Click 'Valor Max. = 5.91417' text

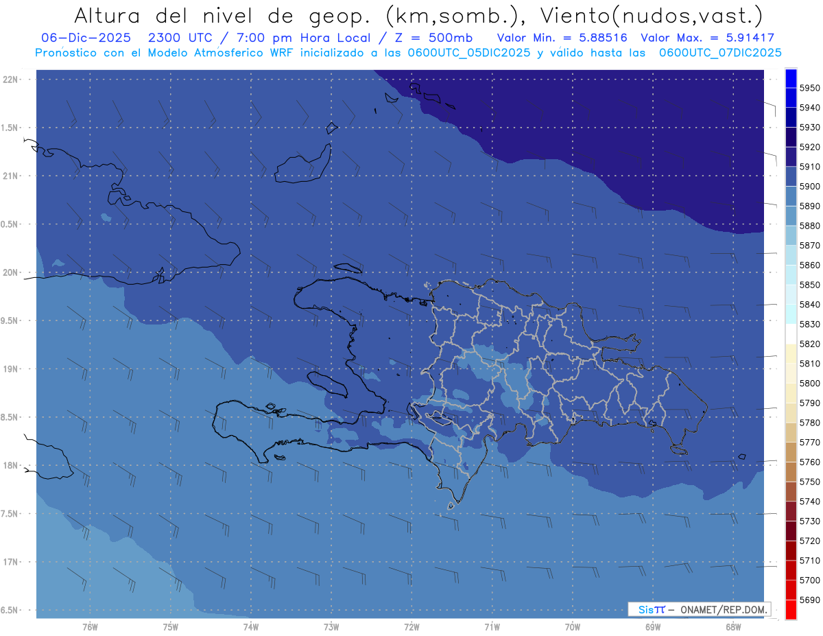(707, 38)
